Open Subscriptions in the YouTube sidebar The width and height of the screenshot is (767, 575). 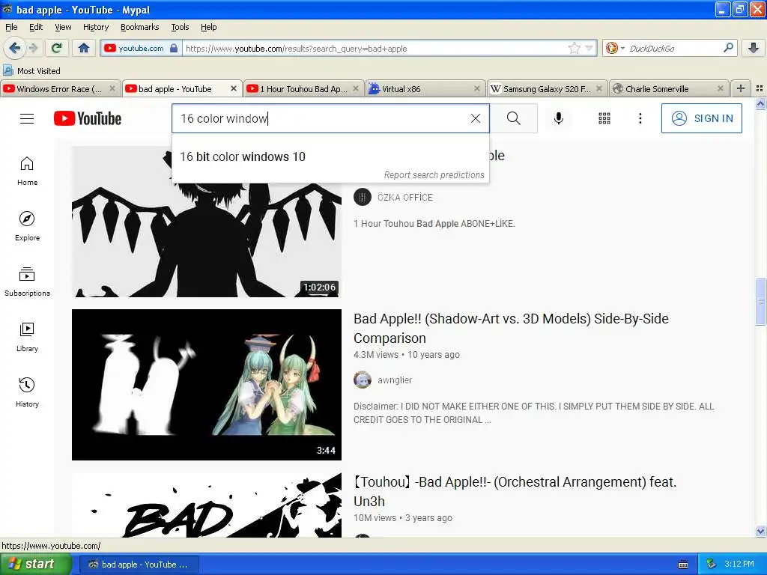[27, 282]
